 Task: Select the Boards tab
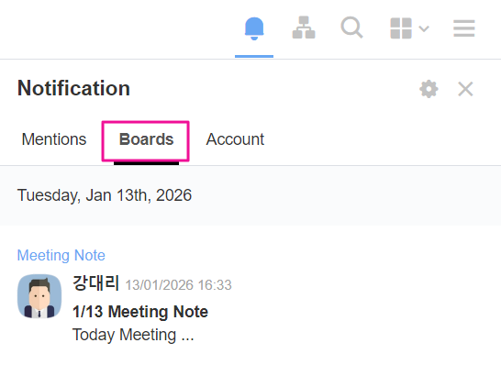(146, 139)
